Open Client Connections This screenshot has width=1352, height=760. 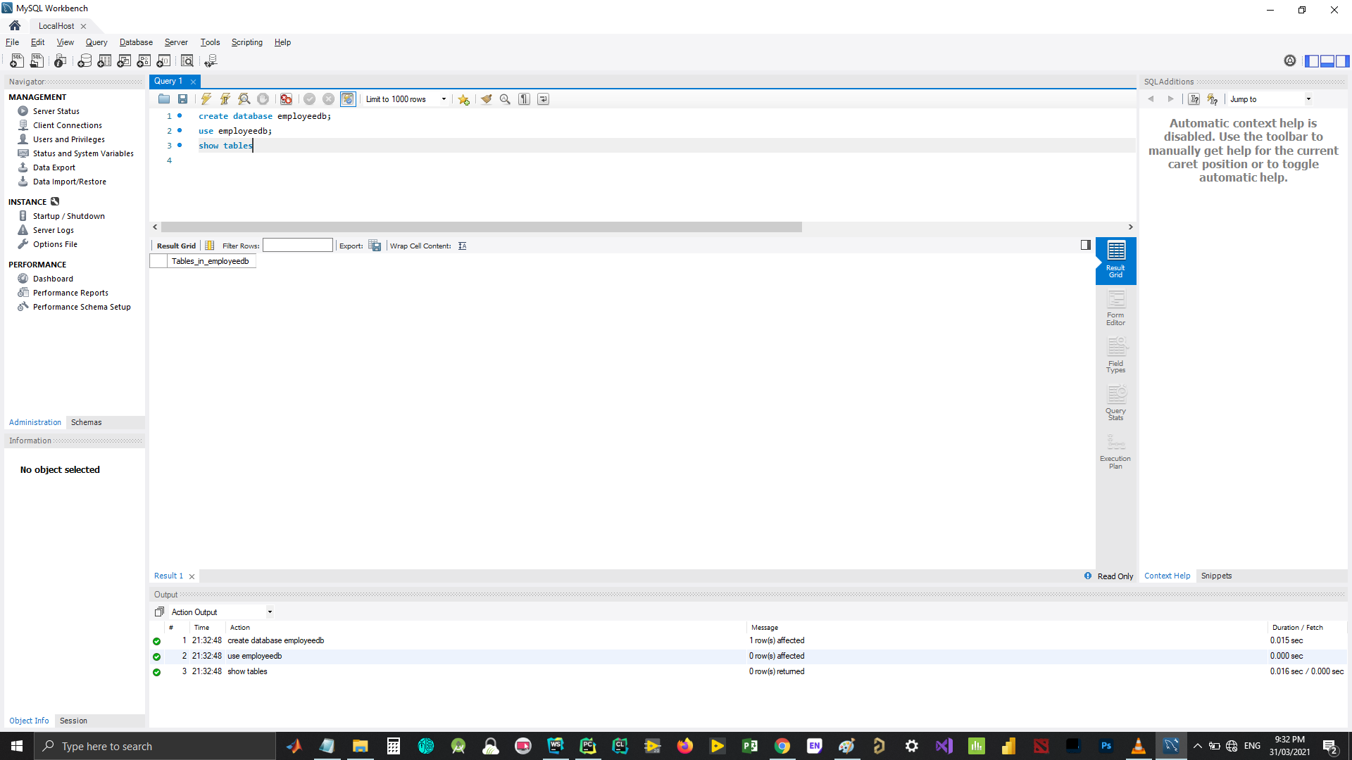(68, 125)
